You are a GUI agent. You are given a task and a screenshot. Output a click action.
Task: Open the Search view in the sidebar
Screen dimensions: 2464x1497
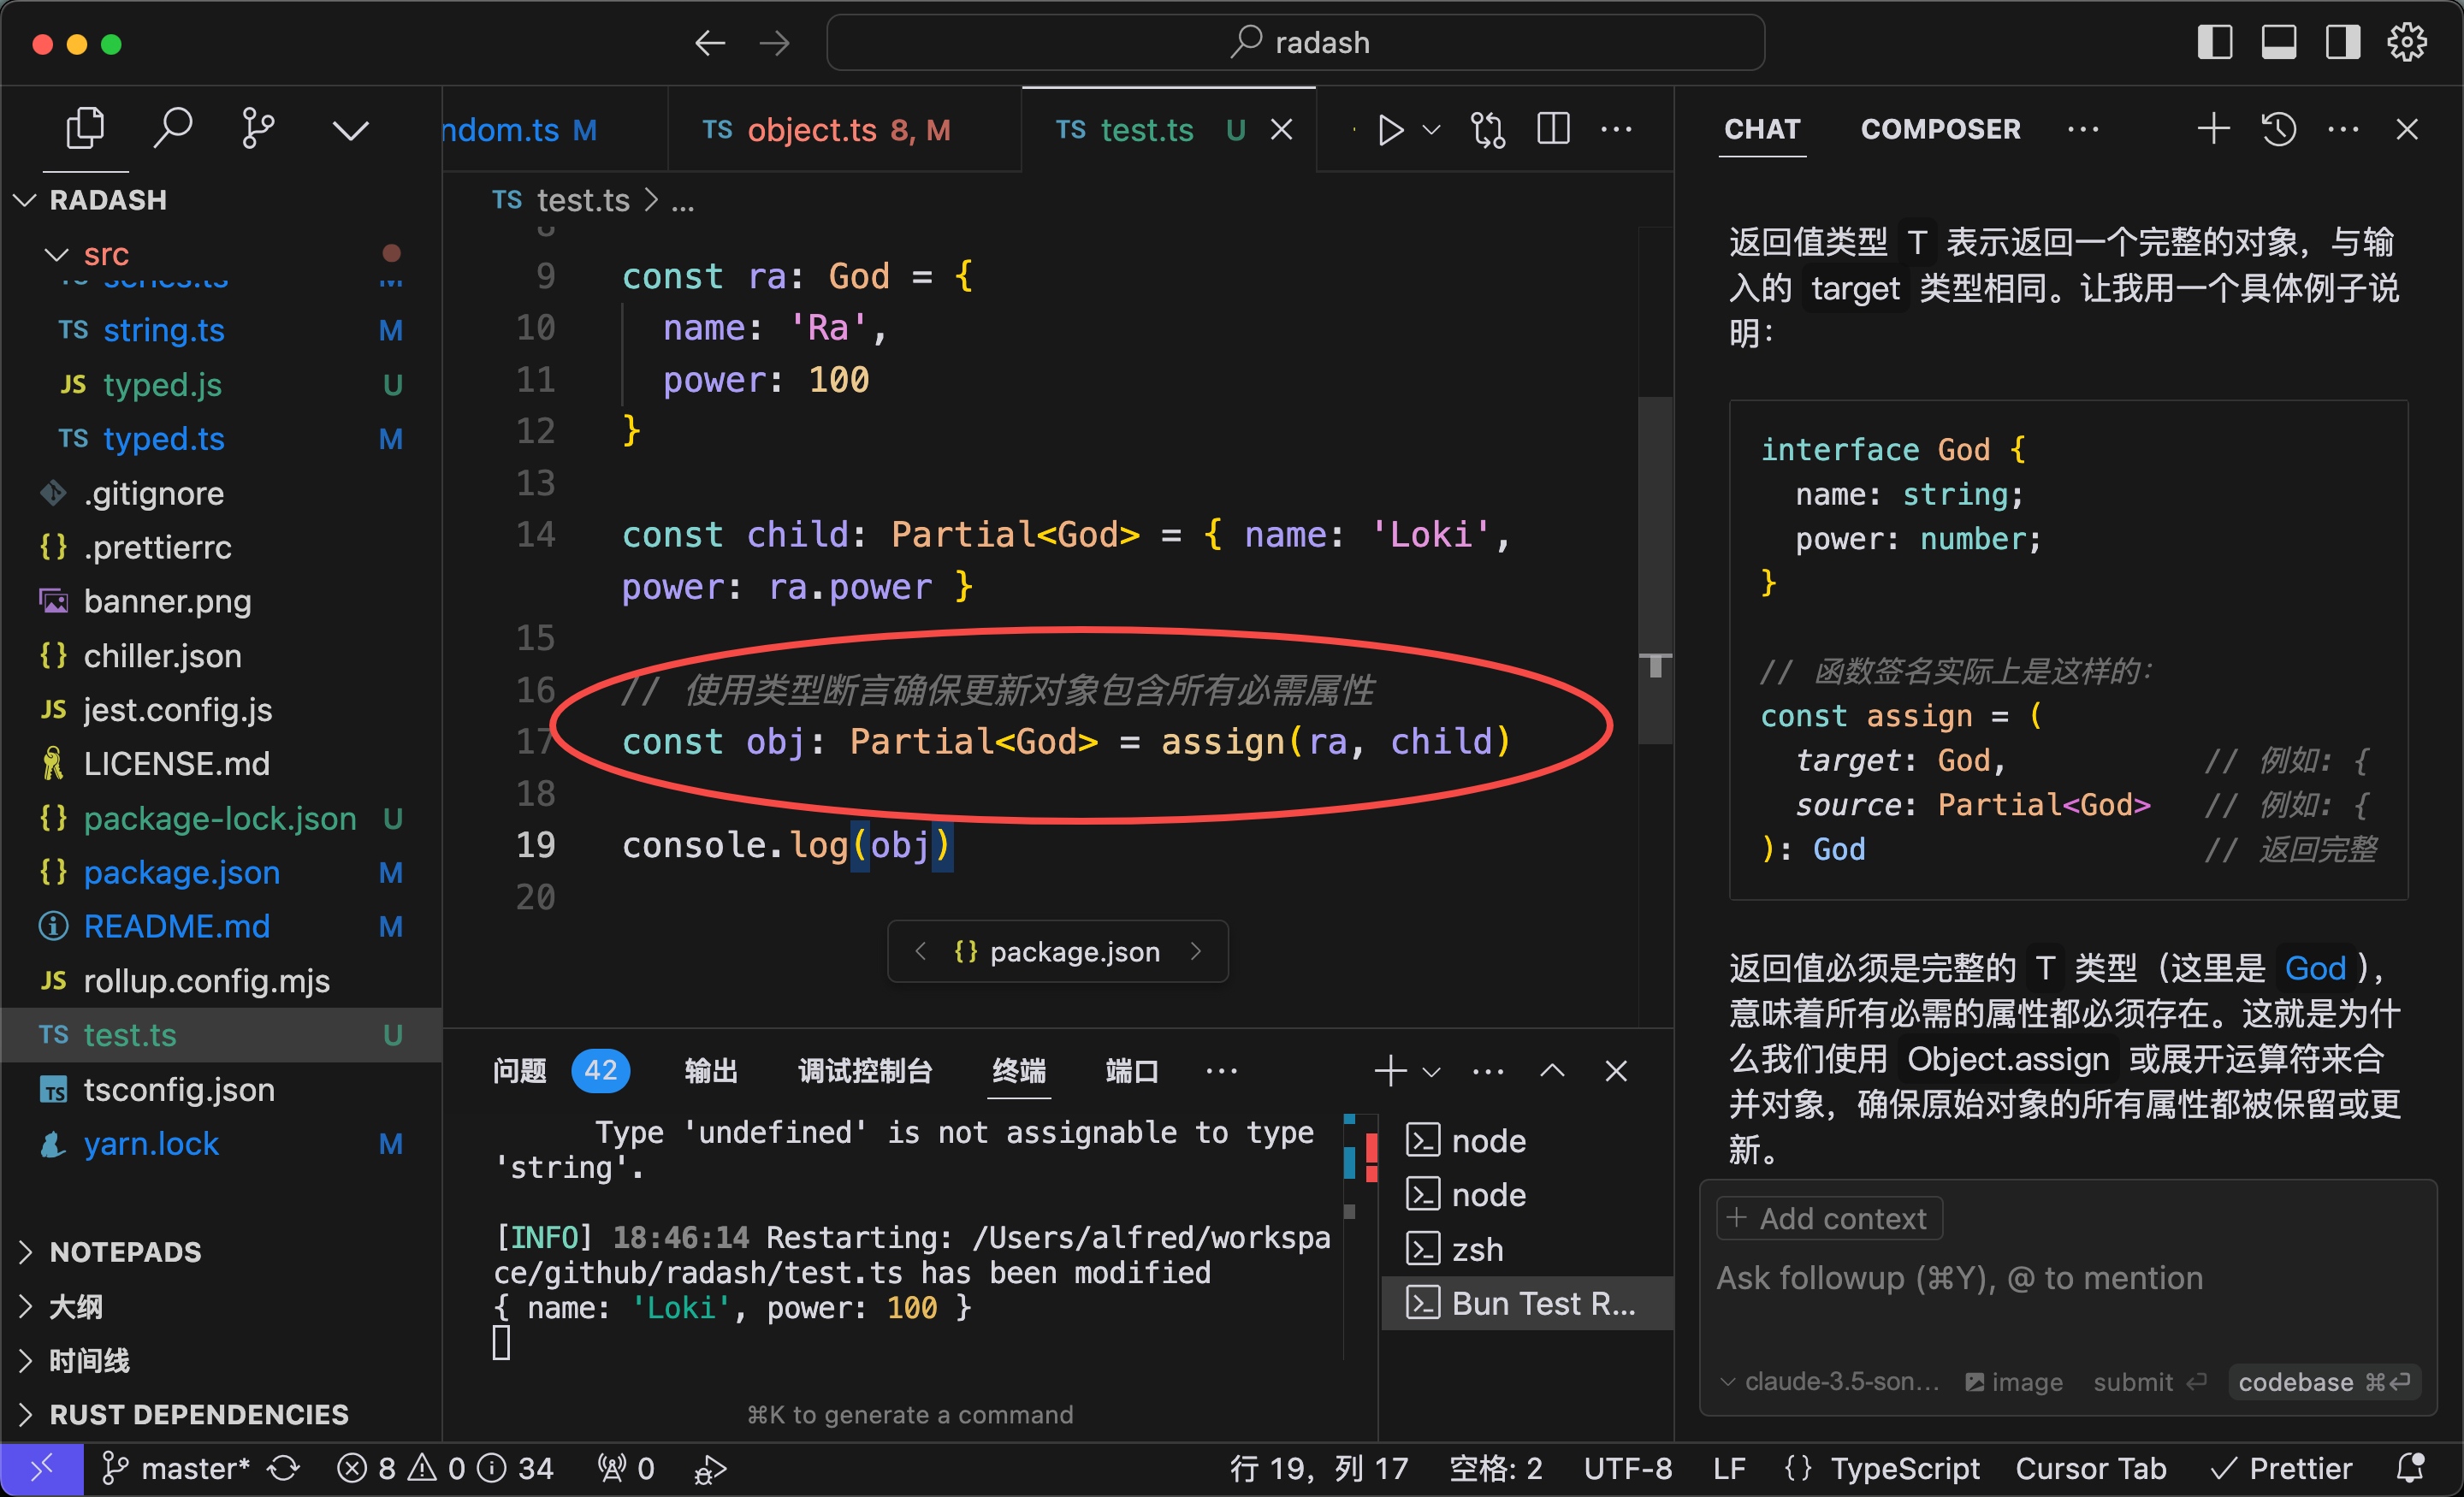(x=172, y=128)
